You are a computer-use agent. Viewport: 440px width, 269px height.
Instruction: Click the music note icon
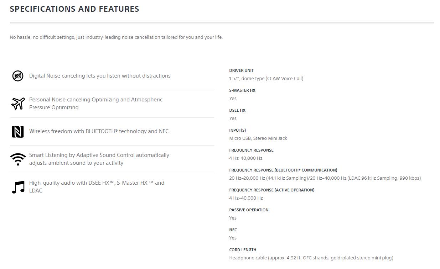pyautogui.click(x=18, y=187)
